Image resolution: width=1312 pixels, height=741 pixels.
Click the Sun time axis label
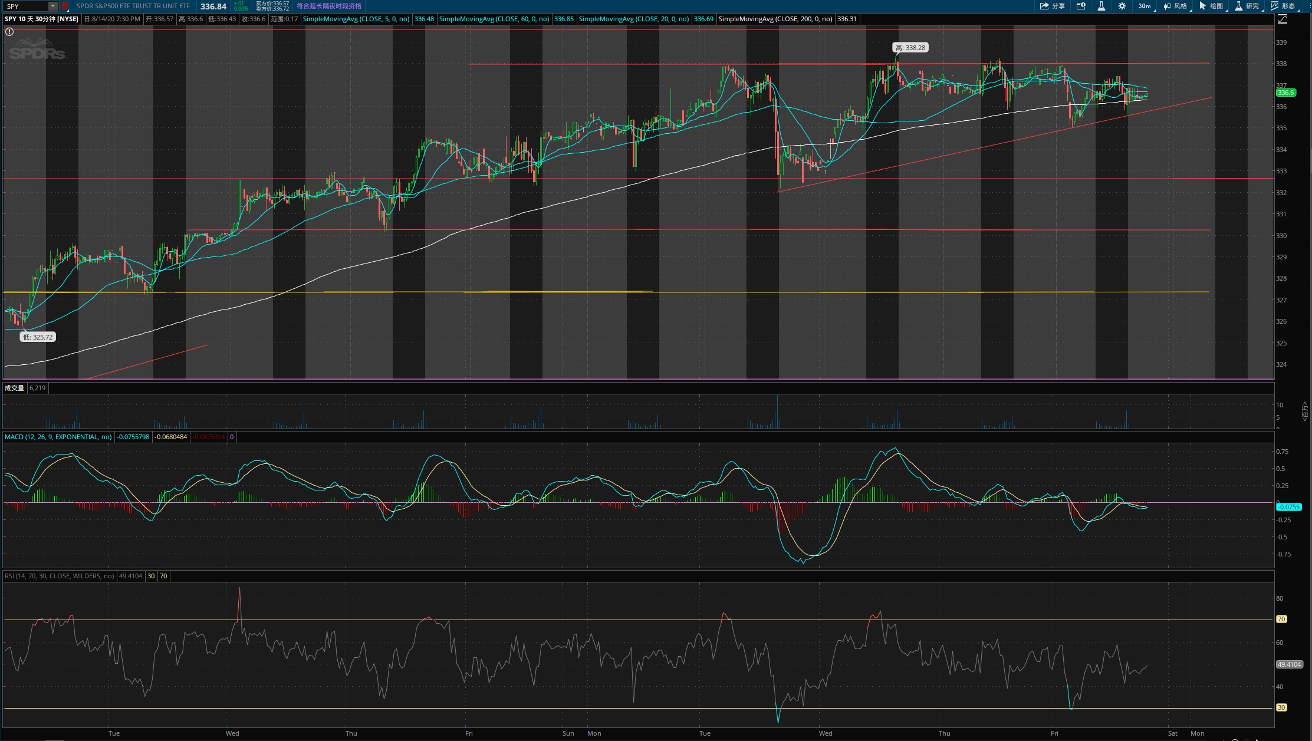(568, 733)
